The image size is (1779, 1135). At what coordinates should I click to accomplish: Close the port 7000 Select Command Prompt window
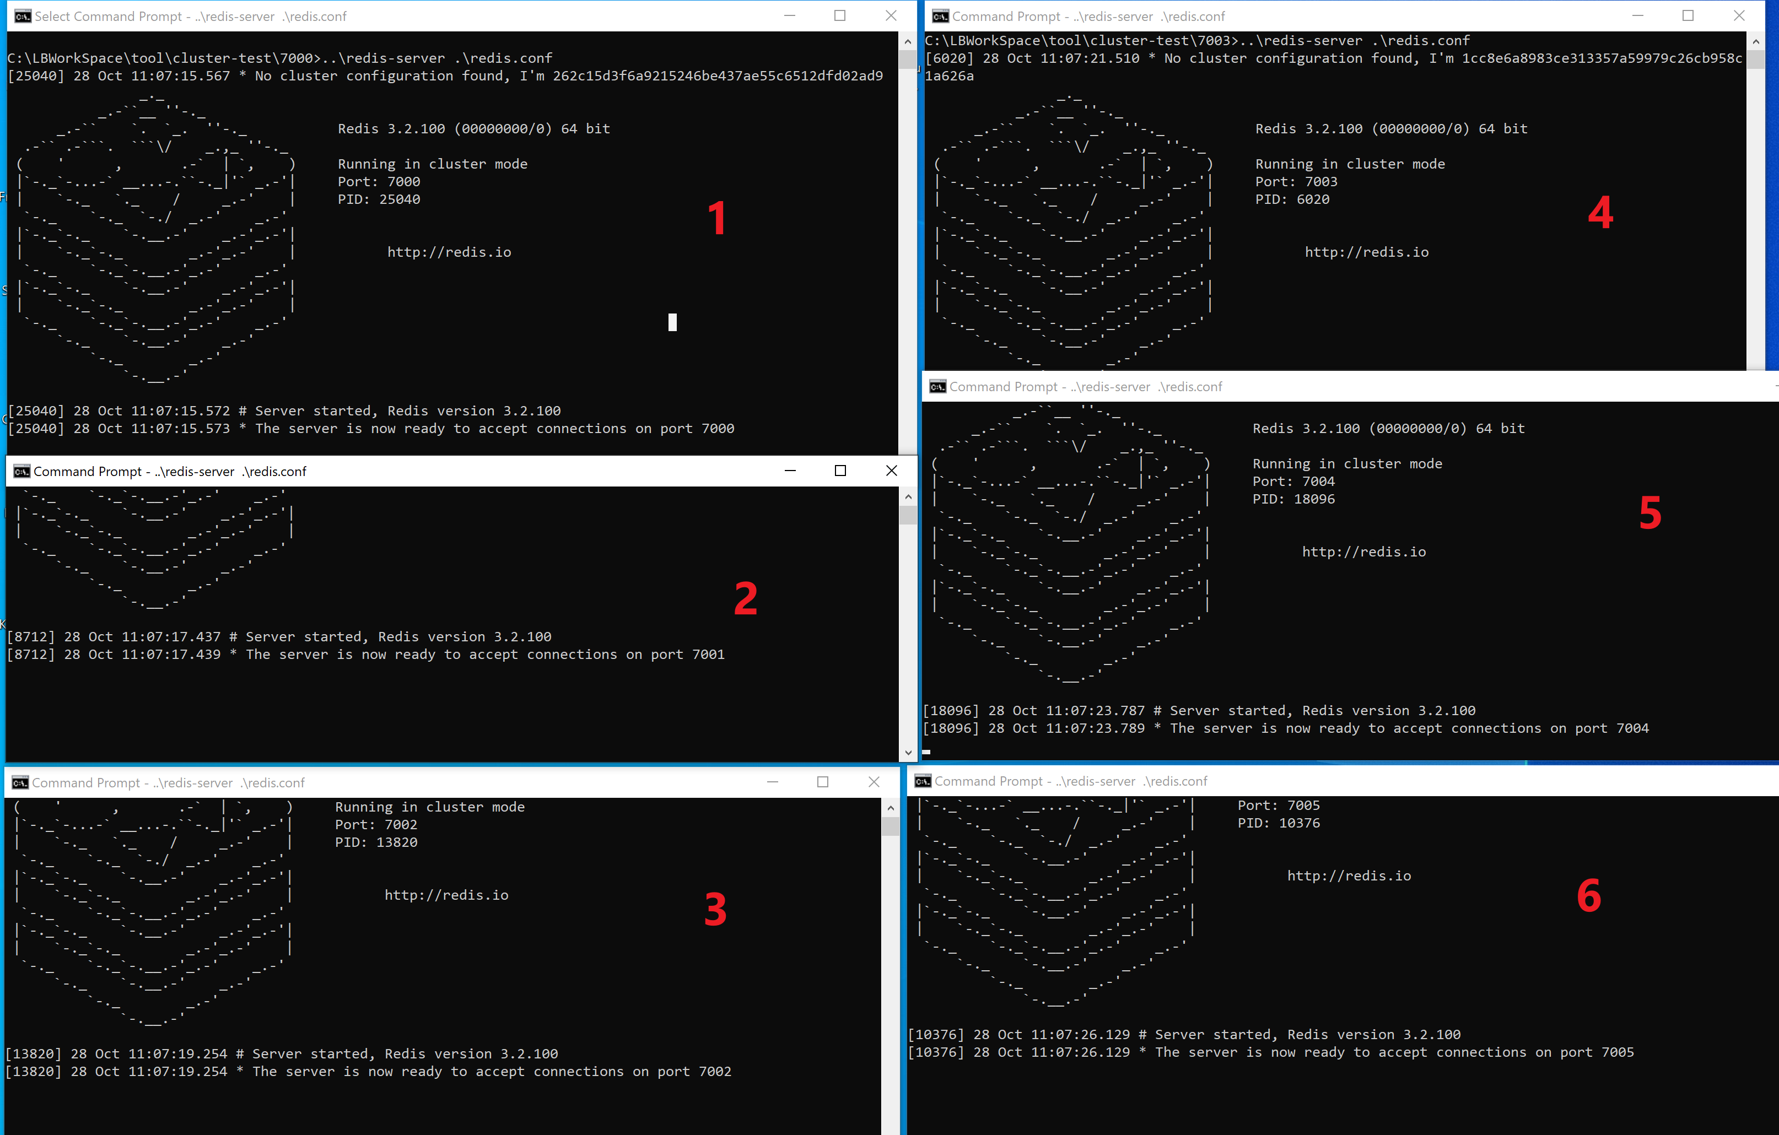[x=891, y=15]
